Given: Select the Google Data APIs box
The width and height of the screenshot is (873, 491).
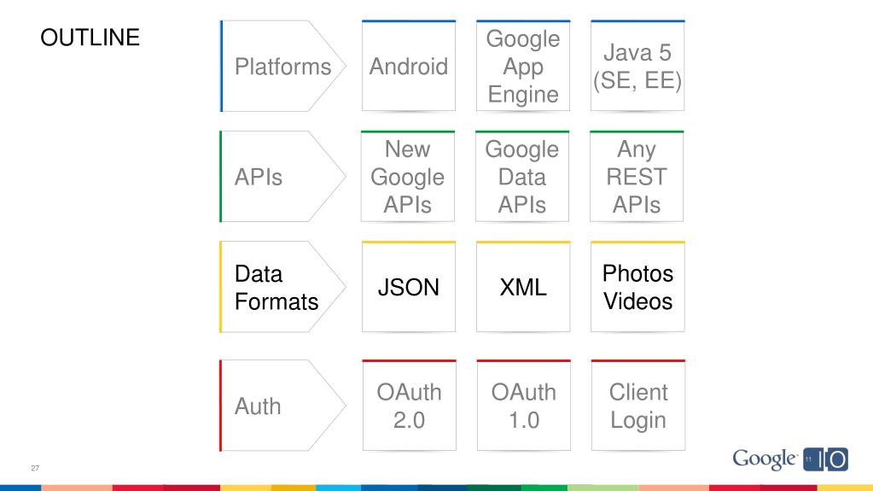Looking at the screenshot, I should click(522, 177).
